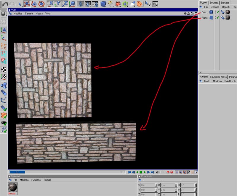Activate the Scale tool
The image size is (237, 196).
pos(34,4)
